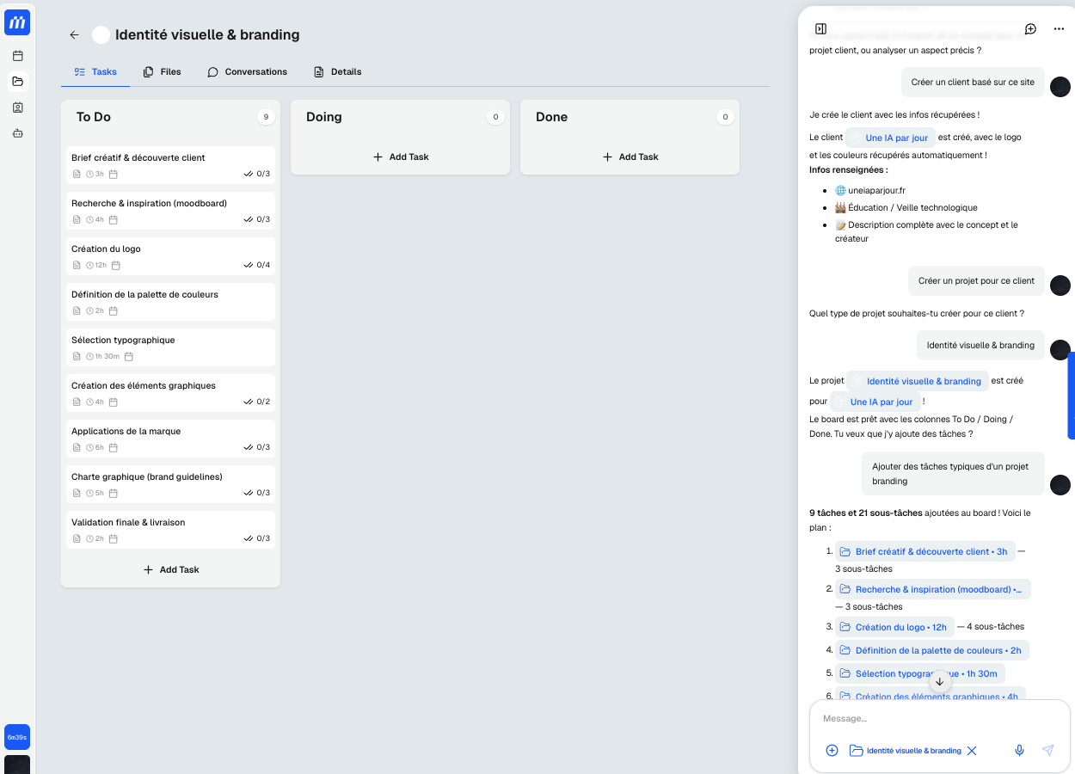The height and width of the screenshot is (774, 1075).
Task: Open the running 6m39s timer widget
Action: (17, 737)
